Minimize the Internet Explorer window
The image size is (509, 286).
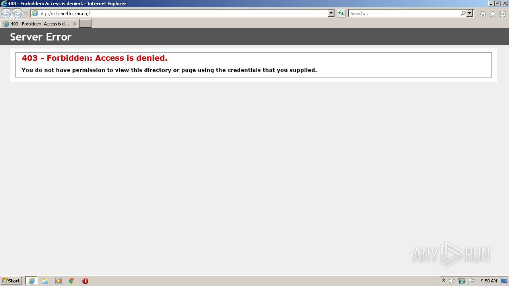tap(491, 4)
